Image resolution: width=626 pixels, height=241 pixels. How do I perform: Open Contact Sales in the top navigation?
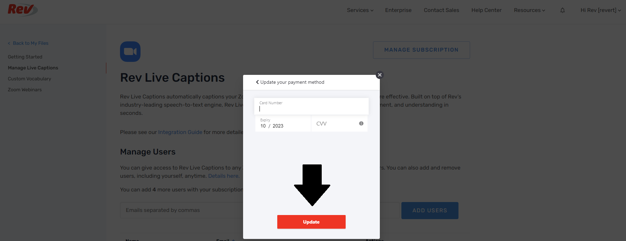[x=441, y=10]
